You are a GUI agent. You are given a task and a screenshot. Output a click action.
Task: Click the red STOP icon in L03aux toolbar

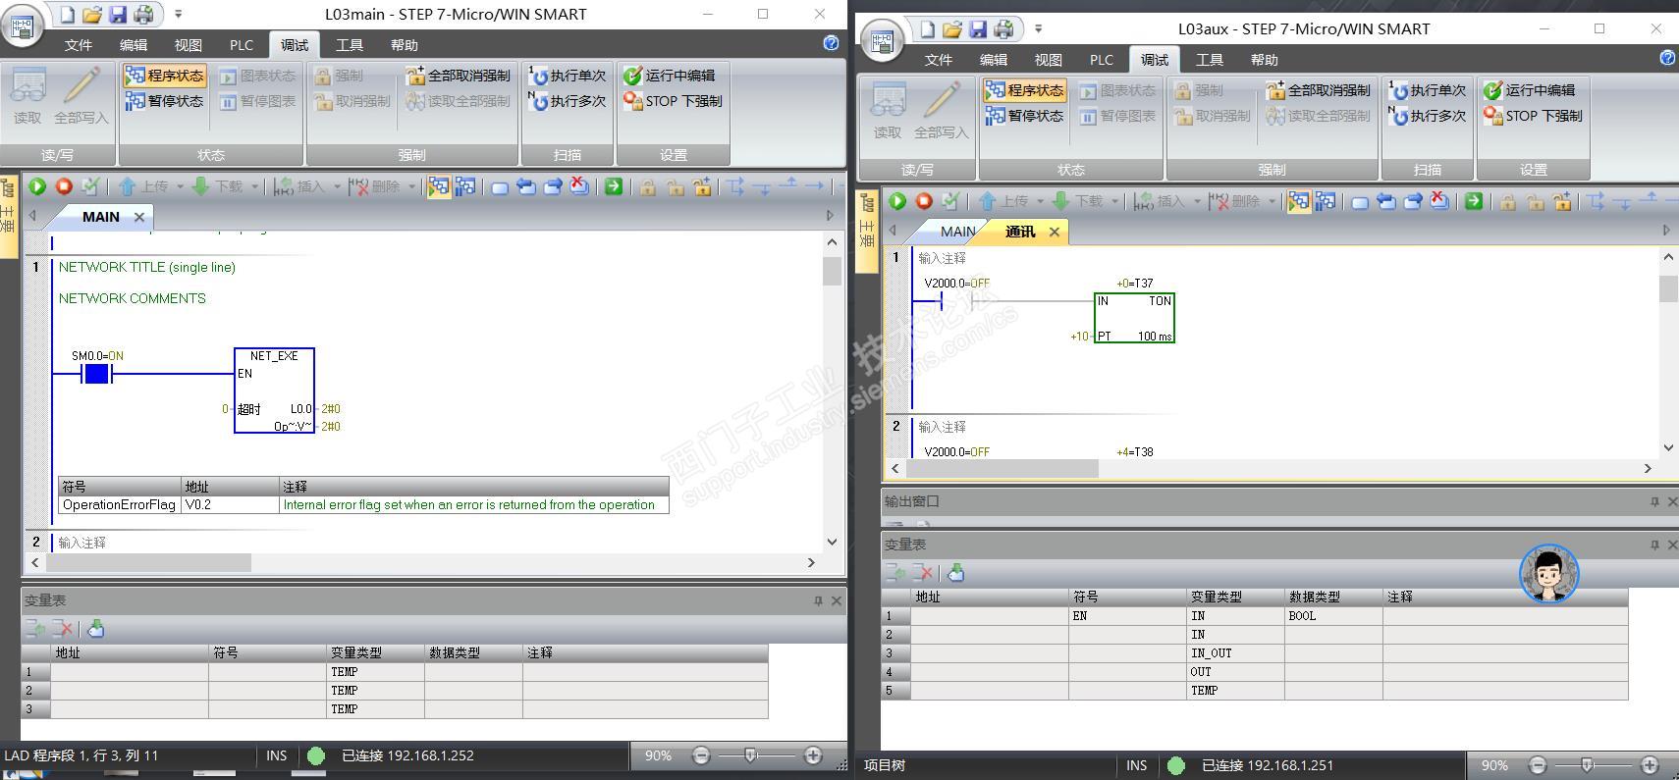924,201
